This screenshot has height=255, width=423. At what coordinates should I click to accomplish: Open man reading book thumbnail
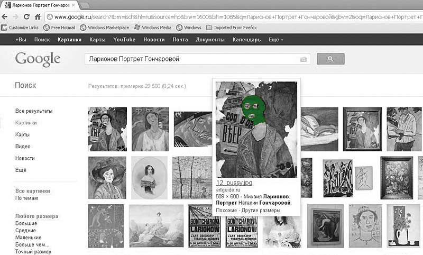coord(404,129)
